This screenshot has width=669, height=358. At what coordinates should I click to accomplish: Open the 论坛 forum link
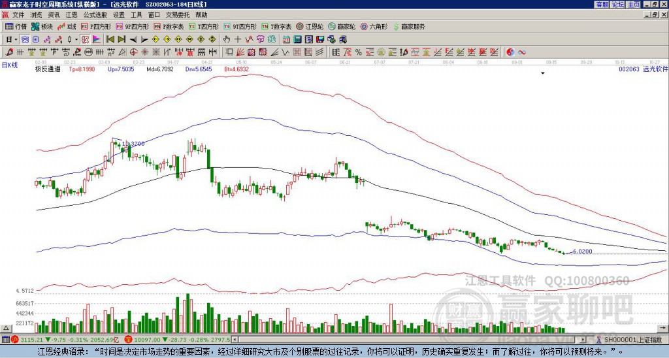(x=617, y=5)
